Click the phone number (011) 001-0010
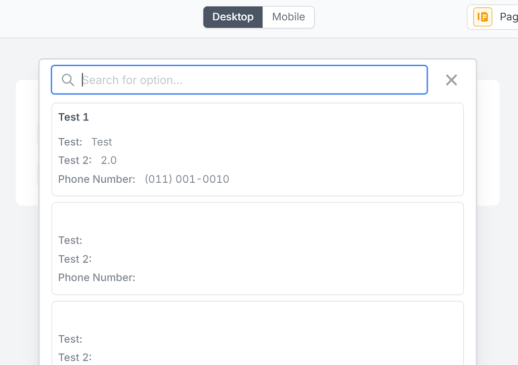 pos(187,179)
